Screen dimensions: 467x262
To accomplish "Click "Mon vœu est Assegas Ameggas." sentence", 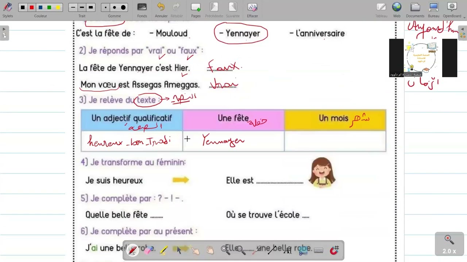I will pyautogui.click(x=140, y=85).
